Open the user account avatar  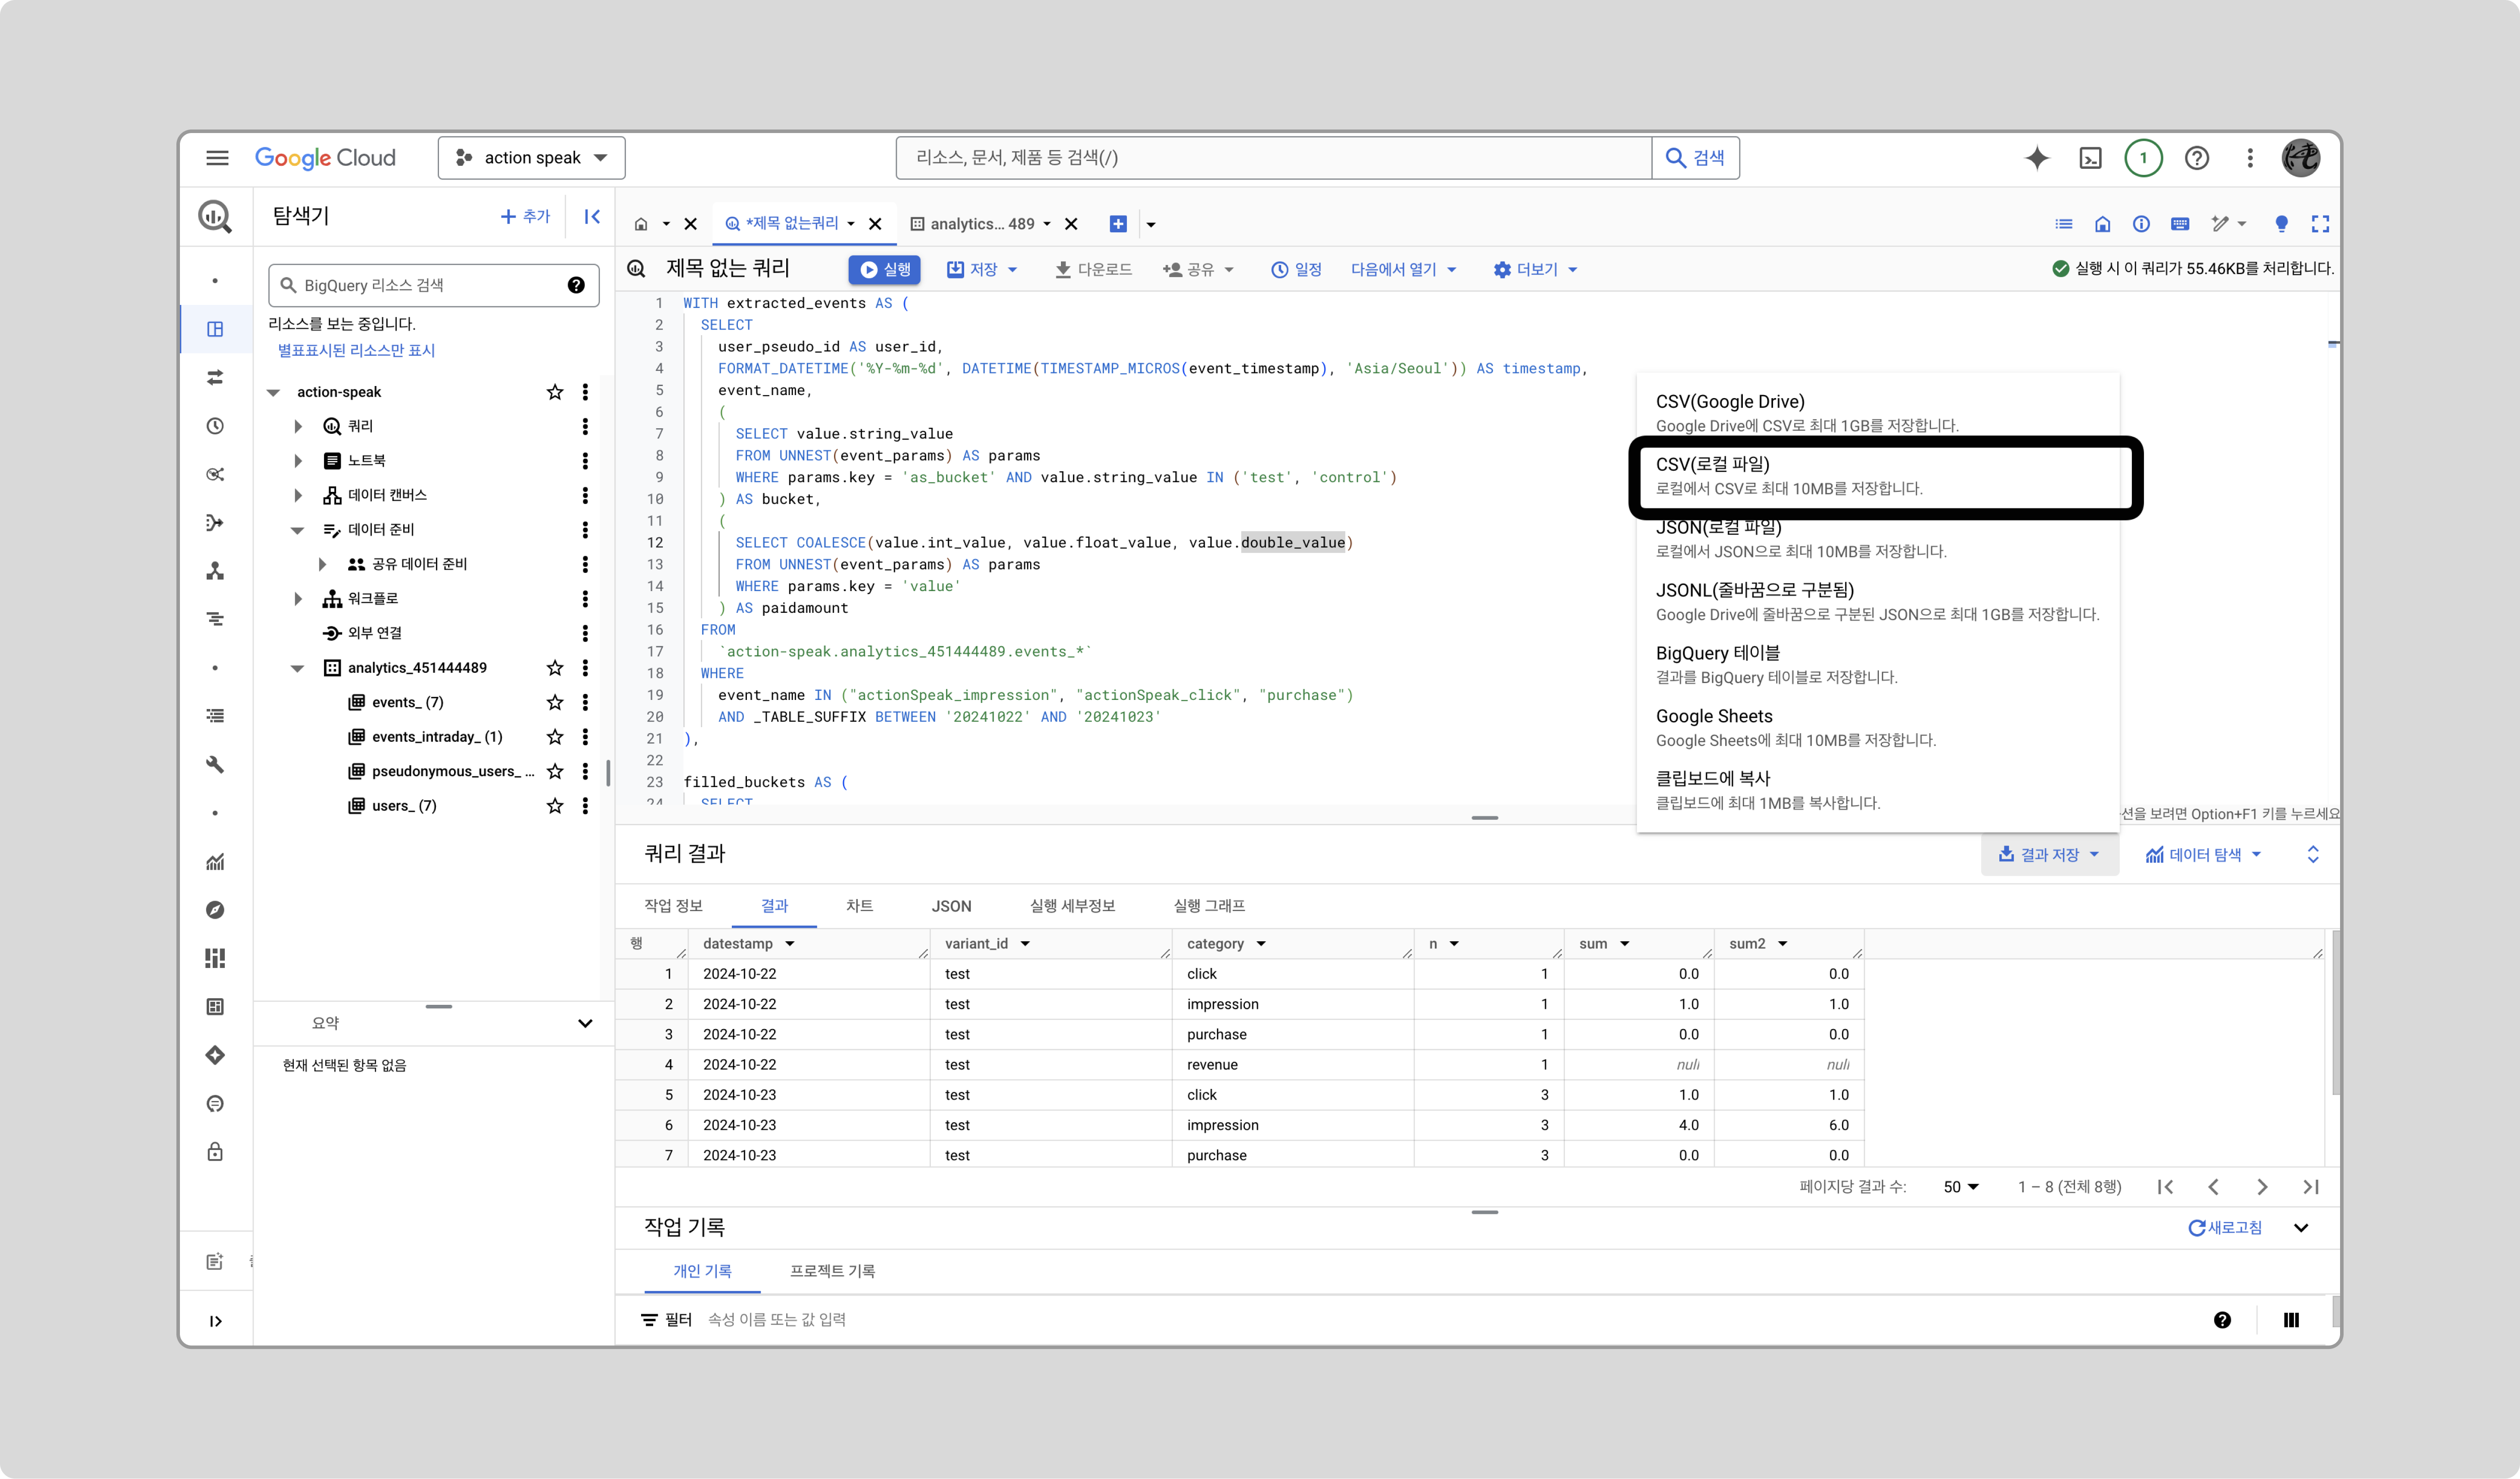click(x=2301, y=158)
